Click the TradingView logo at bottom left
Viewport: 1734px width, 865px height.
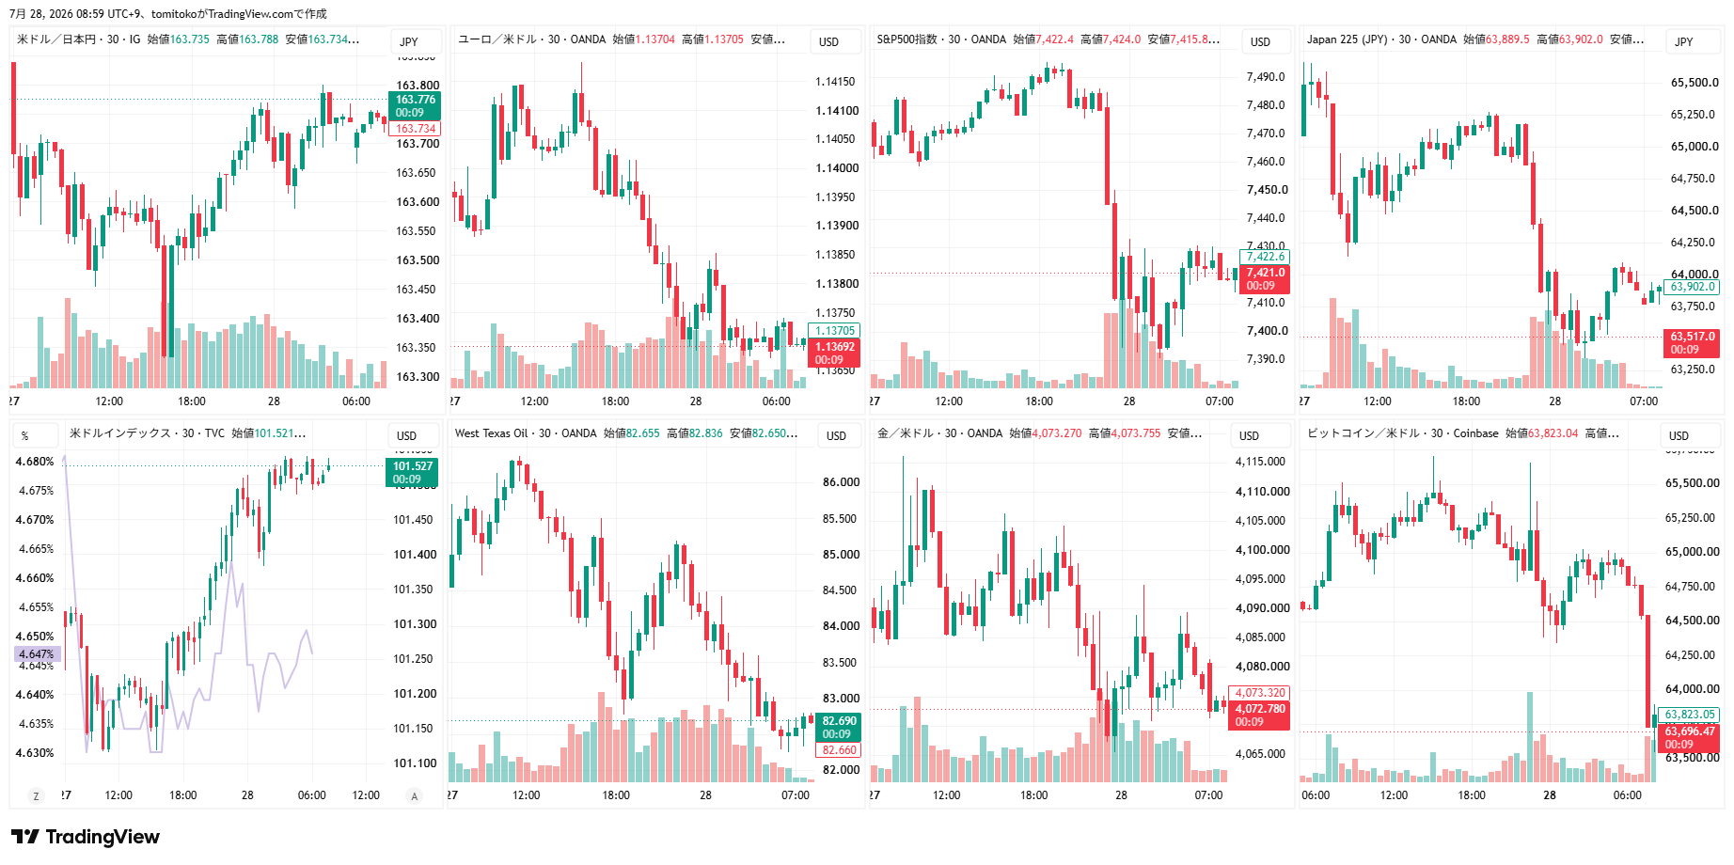click(86, 837)
